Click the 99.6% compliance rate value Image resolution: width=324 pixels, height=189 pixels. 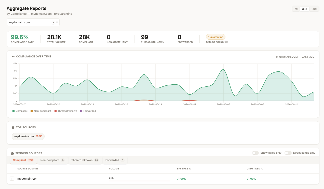[x=20, y=37]
